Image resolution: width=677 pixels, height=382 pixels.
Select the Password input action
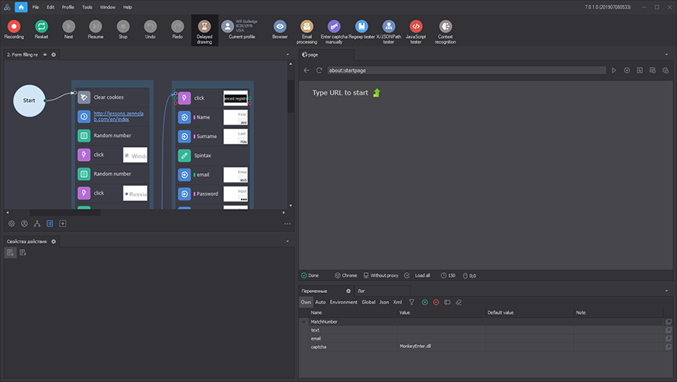click(213, 193)
